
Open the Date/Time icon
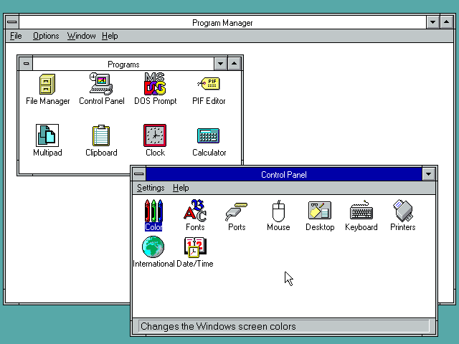(195, 247)
